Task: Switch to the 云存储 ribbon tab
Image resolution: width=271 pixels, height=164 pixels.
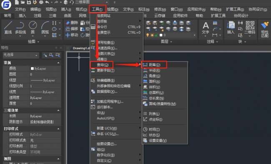Action: click(x=160, y=16)
